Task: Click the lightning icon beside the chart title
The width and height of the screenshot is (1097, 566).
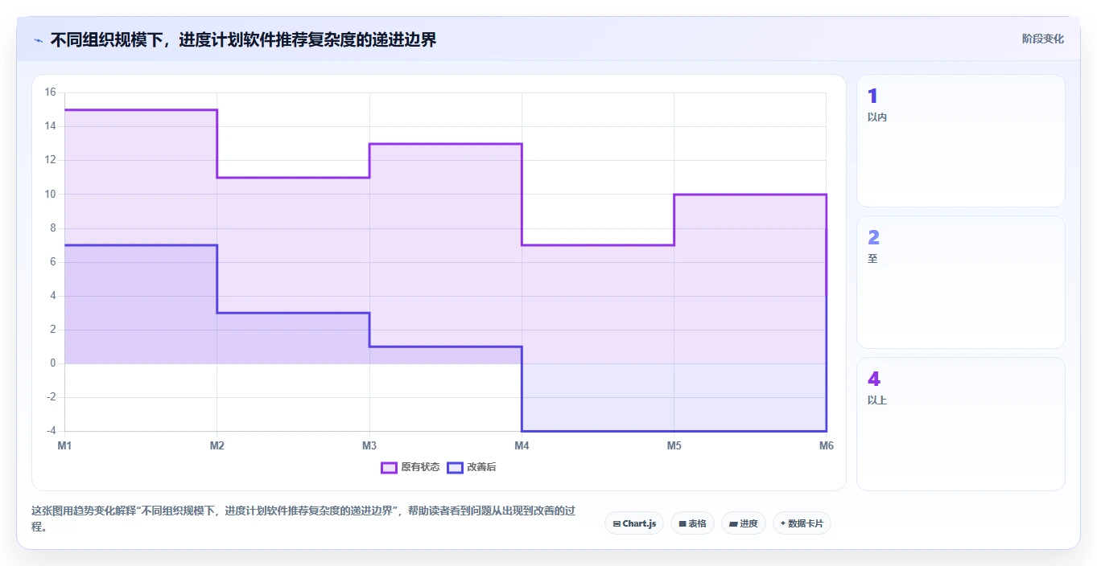Action: pyautogui.click(x=38, y=39)
